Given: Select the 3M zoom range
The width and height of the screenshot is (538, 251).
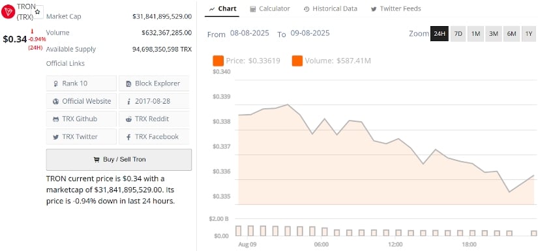Looking at the screenshot, I should (x=494, y=34).
